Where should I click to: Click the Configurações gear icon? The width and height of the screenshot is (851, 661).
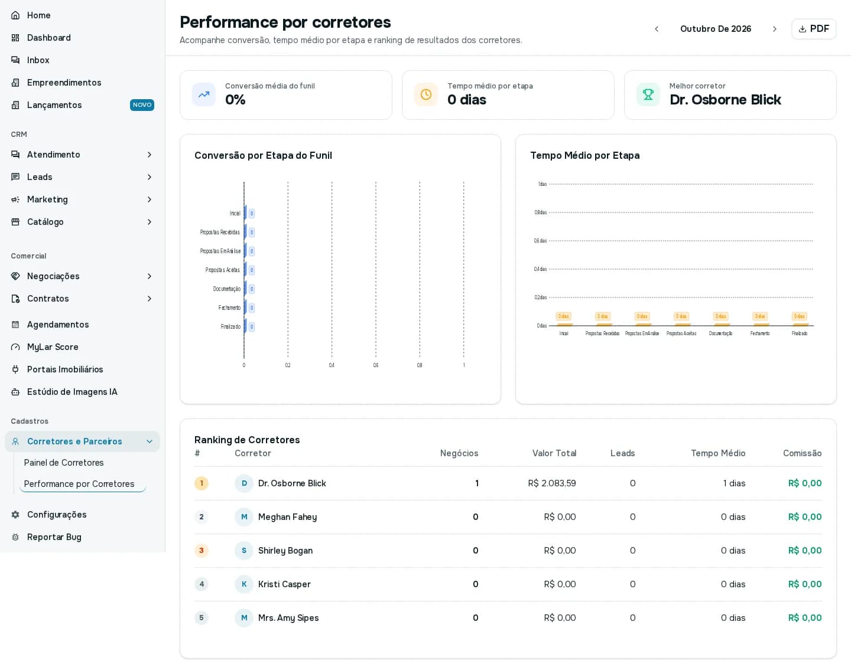[15, 515]
